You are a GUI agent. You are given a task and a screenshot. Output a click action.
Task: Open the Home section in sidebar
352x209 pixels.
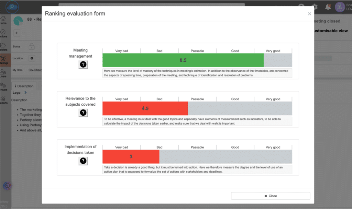pos(3,20)
